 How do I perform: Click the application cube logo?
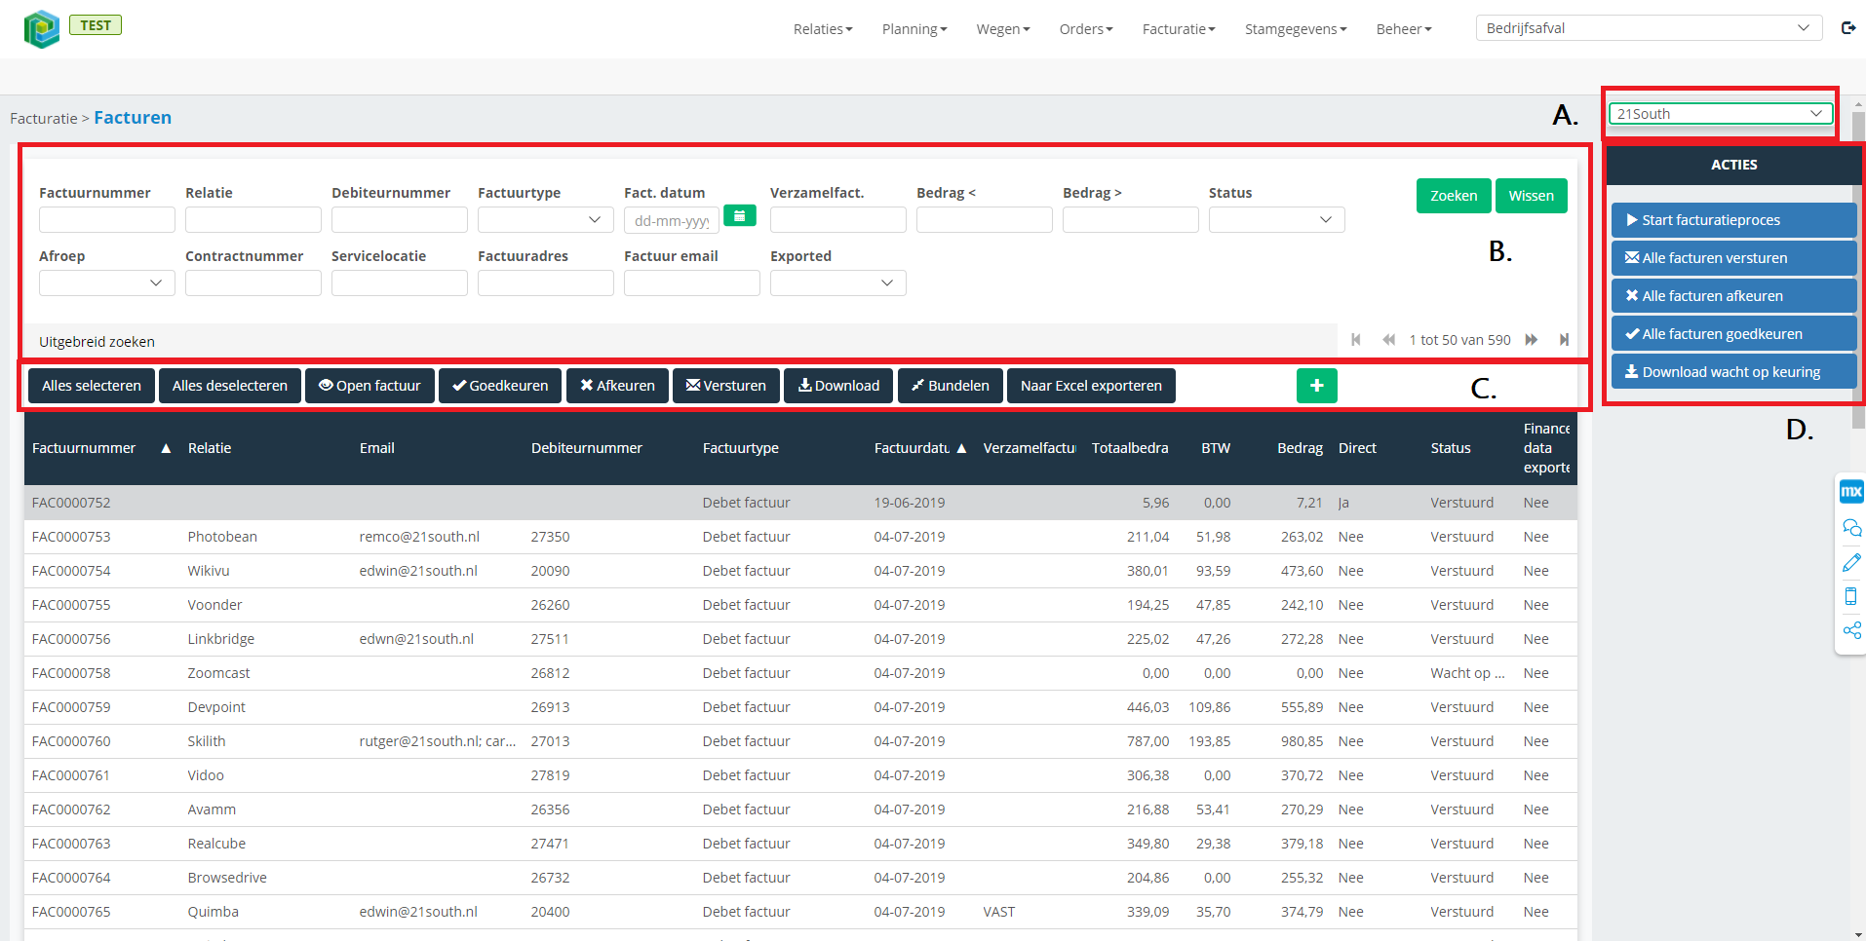tap(42, 29)
